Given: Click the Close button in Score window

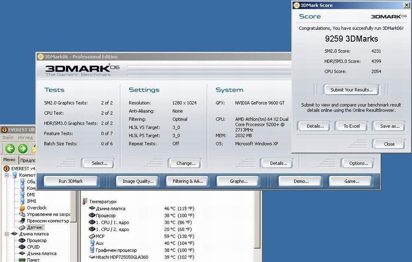Looking at the screenshot, I should click(x=389, y=144).
